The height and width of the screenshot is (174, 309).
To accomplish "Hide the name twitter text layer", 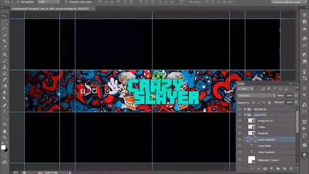I will [239, 146].
